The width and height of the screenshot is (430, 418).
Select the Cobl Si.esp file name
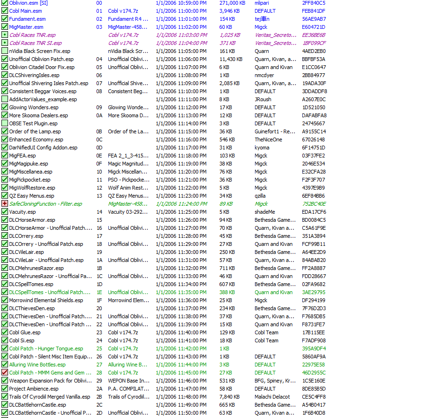(22, 340)
